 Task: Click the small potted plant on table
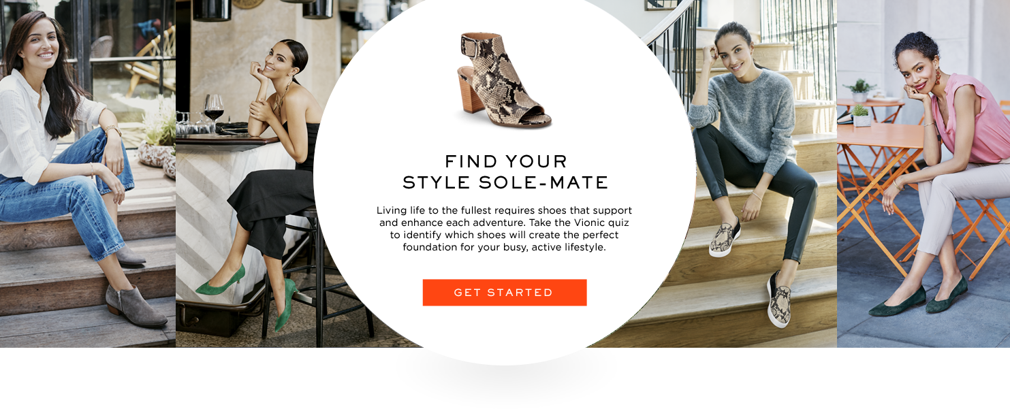pyautogui.click(x=861, y=117)
